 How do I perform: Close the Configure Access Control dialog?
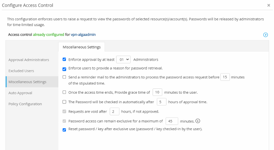[x=268, y=5]
